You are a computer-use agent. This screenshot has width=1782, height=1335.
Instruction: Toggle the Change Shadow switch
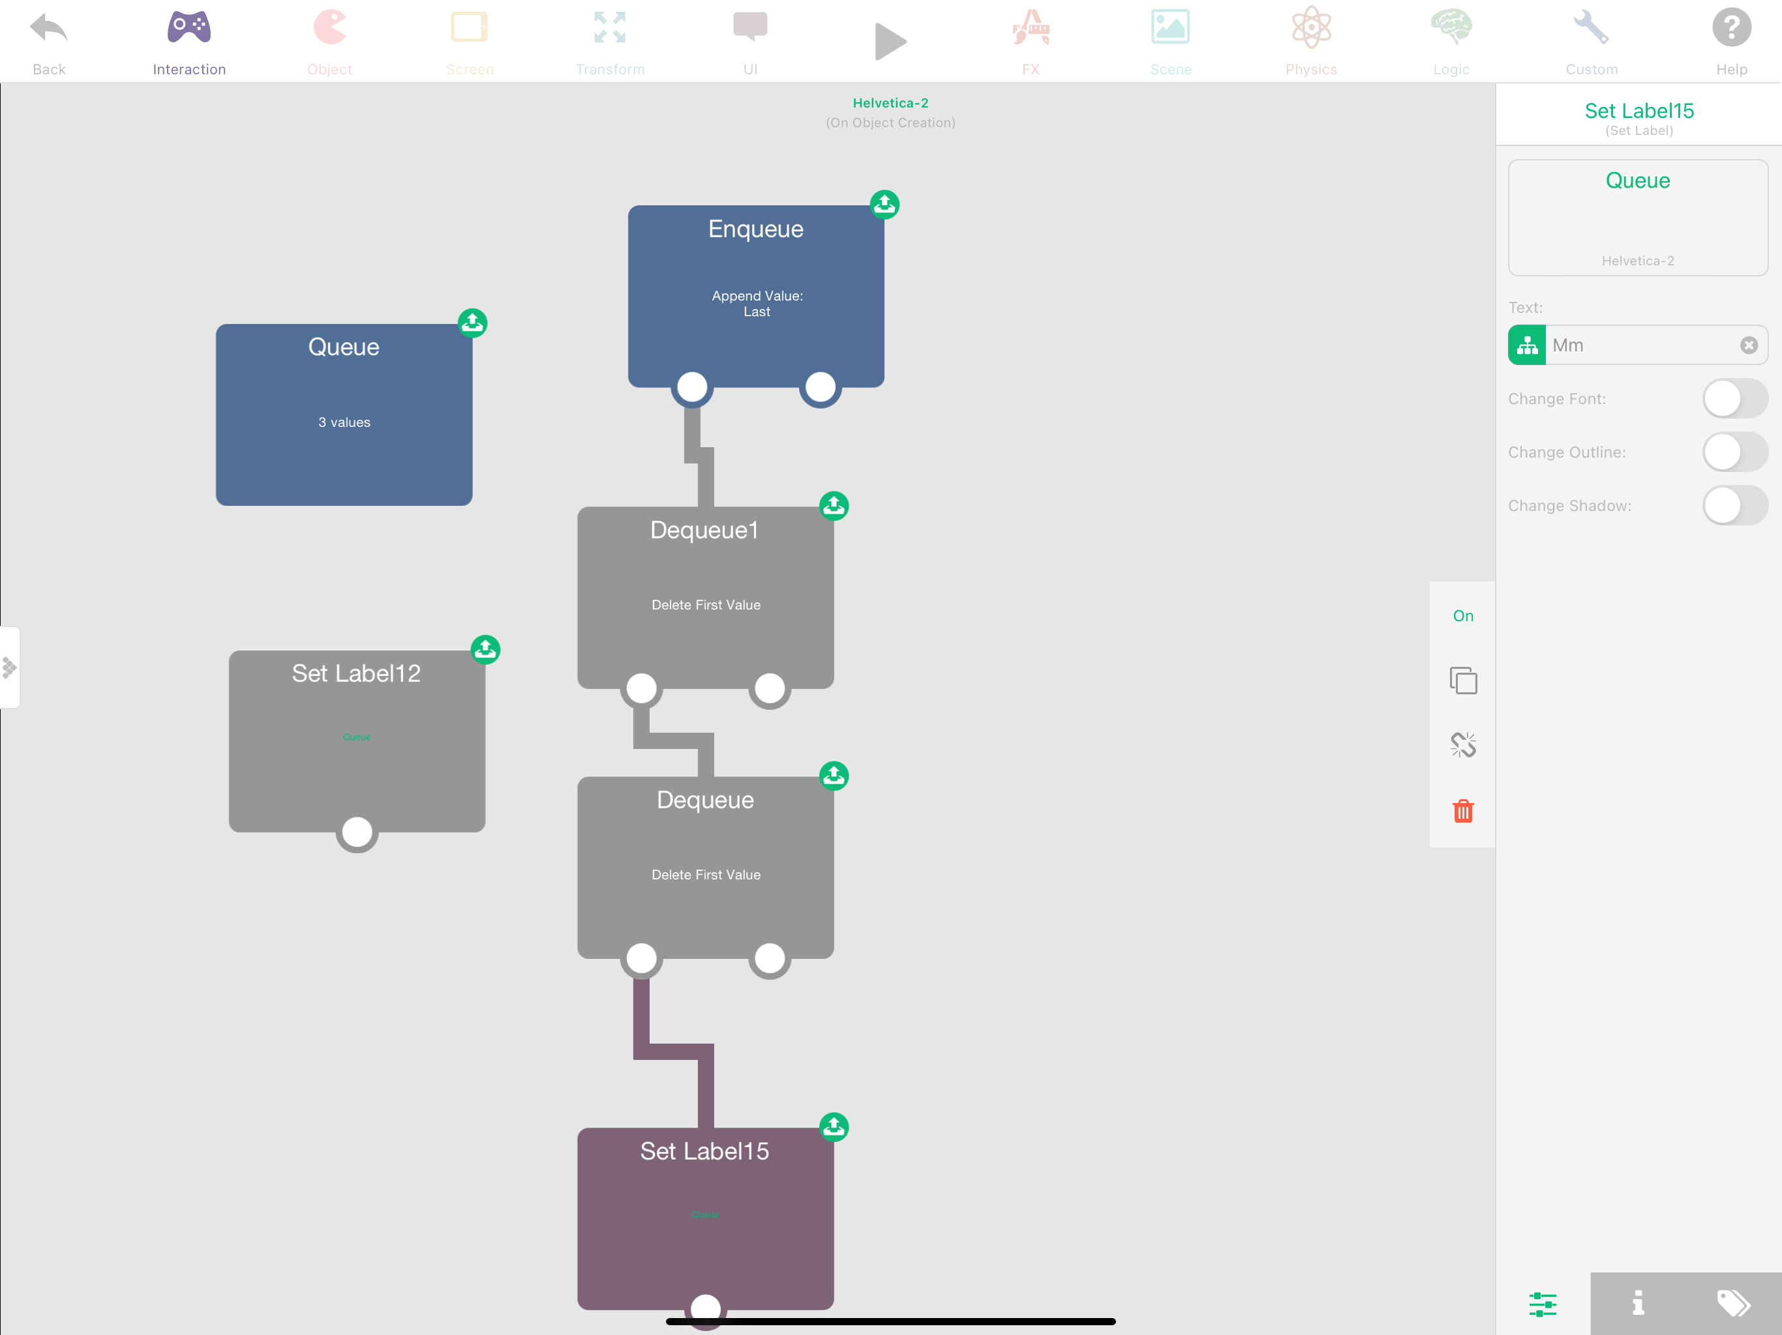pyautogui.click(x=1734, y=506)
